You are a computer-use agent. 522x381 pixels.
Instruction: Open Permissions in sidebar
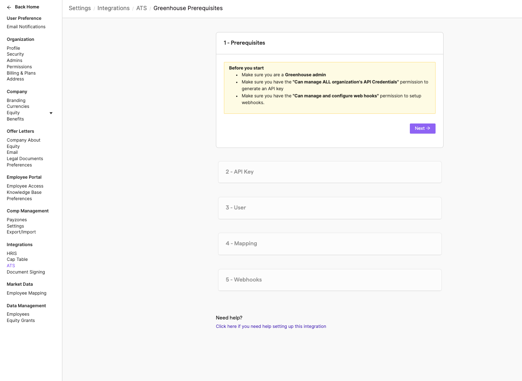pos(19,67)
